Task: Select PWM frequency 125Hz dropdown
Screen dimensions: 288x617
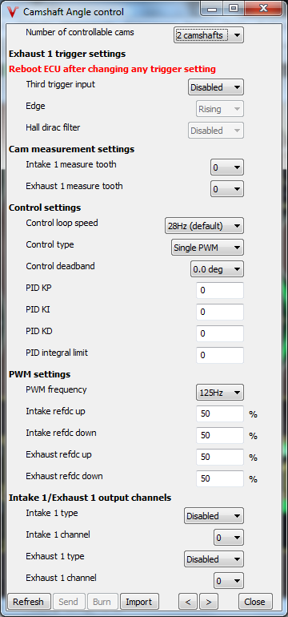Action: 220,393
